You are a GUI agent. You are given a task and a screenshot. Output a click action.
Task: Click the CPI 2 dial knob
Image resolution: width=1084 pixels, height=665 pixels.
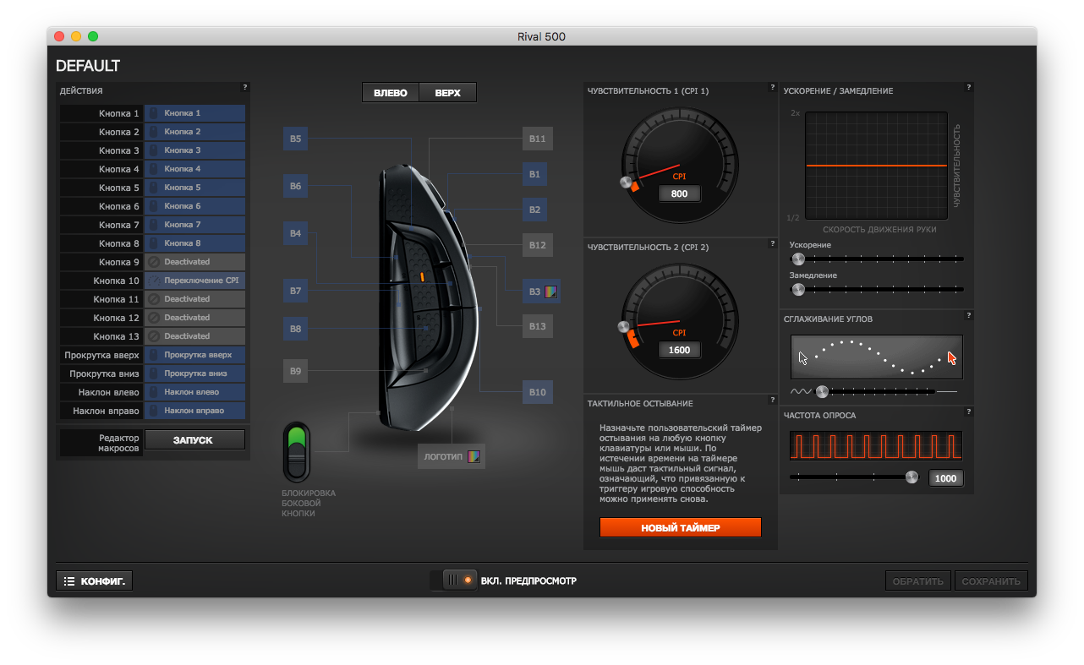point(624,326)
